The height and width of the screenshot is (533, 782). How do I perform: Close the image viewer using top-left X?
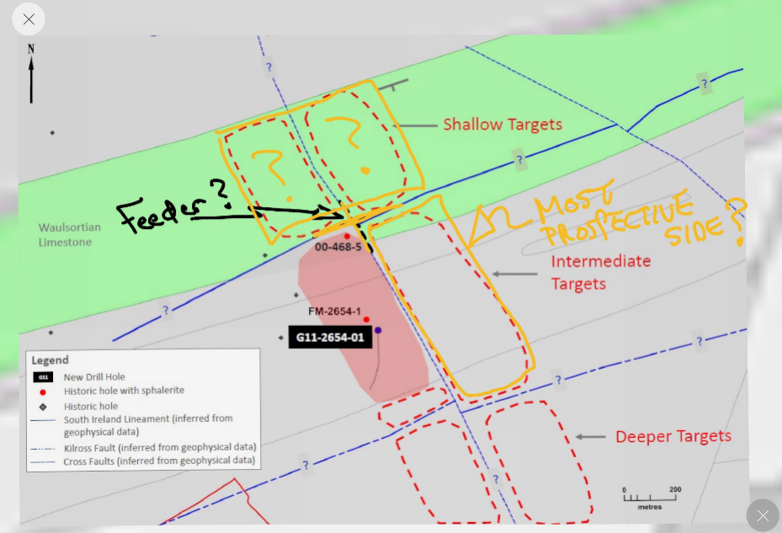[29, 19]
